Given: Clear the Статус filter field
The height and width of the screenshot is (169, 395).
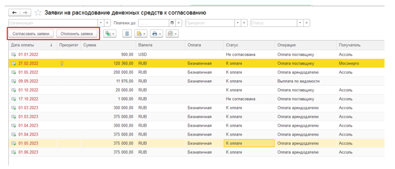Looking at the screenshot, I should click(x=306, y=23).
